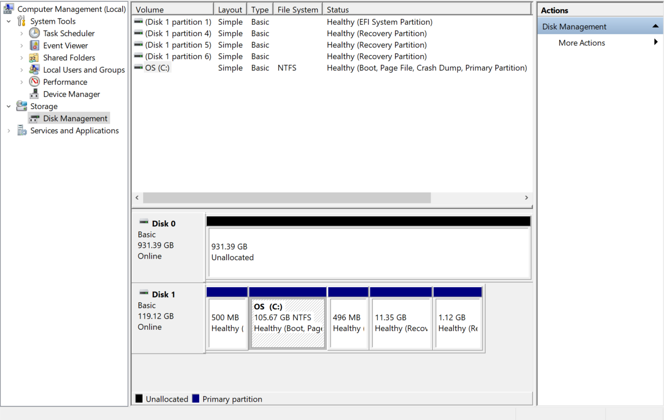664x420 pixels.
Task: Click the Disk 1 119.12 GB size label
Action: 156,316
